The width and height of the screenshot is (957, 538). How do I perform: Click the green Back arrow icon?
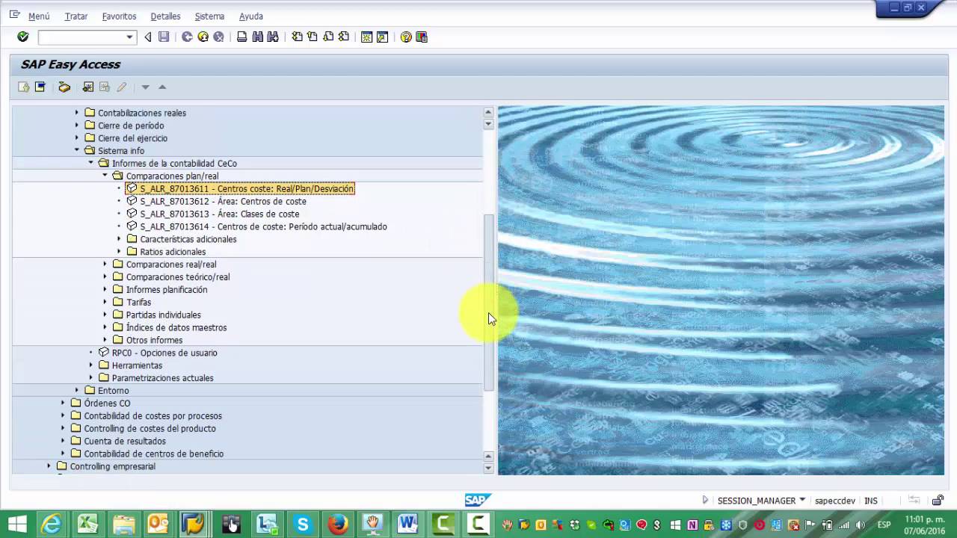pyautogui.click(x=187, y=37)
